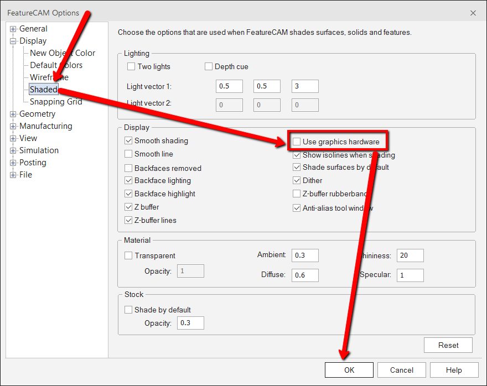Expand the Manufacturing tree node

pyautogui.click(x=13, y=126)
